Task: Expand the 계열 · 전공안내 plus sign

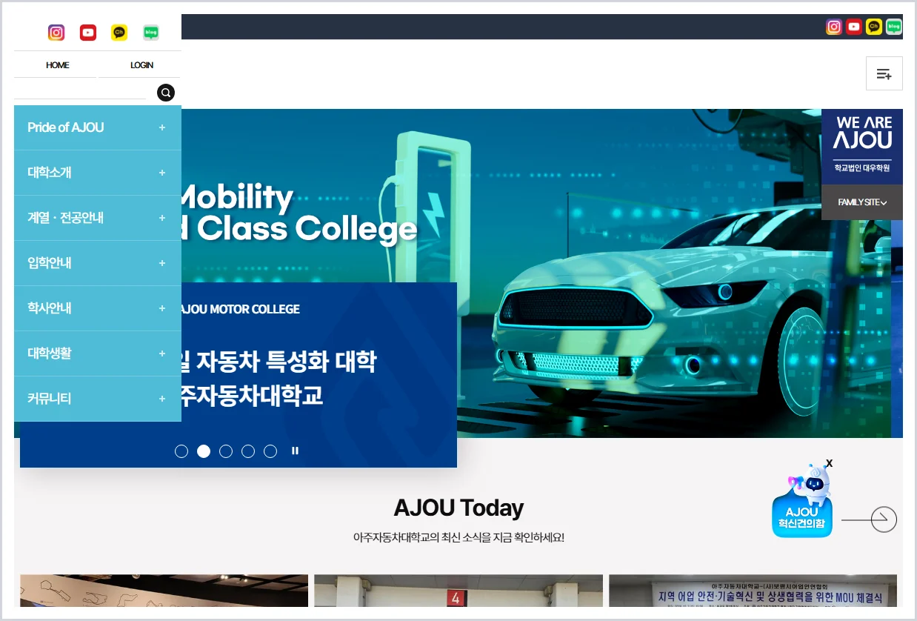Action: (162, 218)
